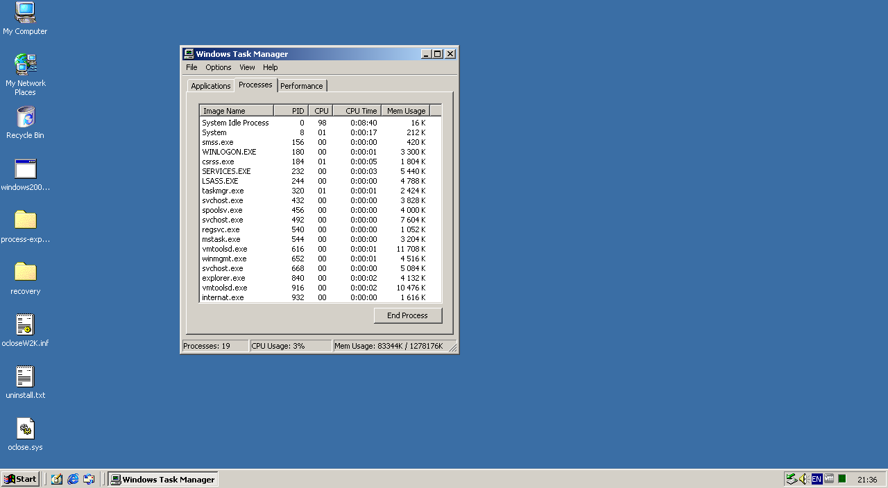This screenshot has height=488, width=888.
Task: Click the green CPU usage tray icon
Action: [x=842, y=479]
